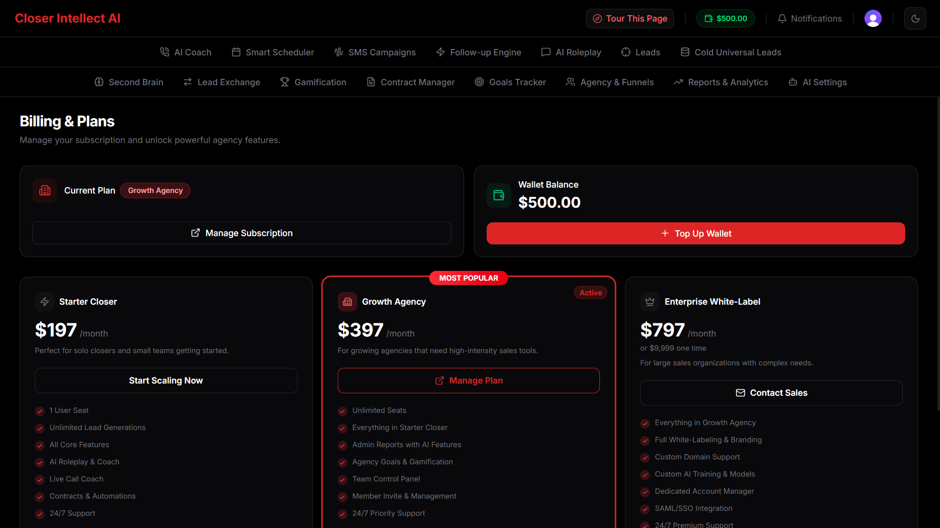Click the Agency & Funnels people icon

(570, 82)
